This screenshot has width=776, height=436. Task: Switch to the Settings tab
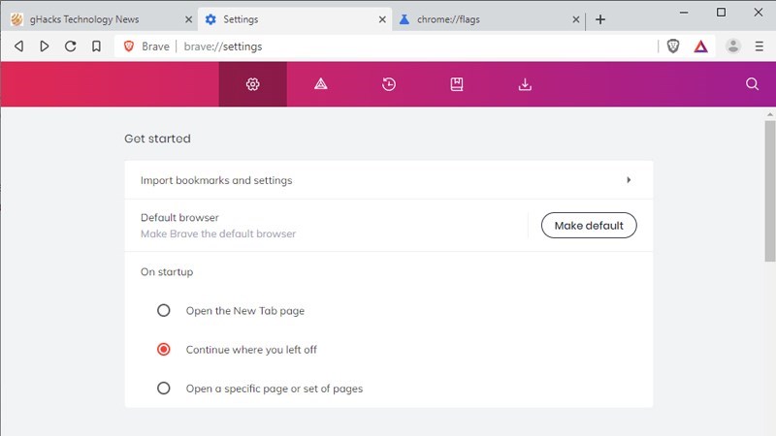tap(295, 19)
